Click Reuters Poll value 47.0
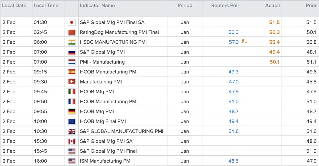The width and height of the screenshot is (319, 166). (234, 82)
